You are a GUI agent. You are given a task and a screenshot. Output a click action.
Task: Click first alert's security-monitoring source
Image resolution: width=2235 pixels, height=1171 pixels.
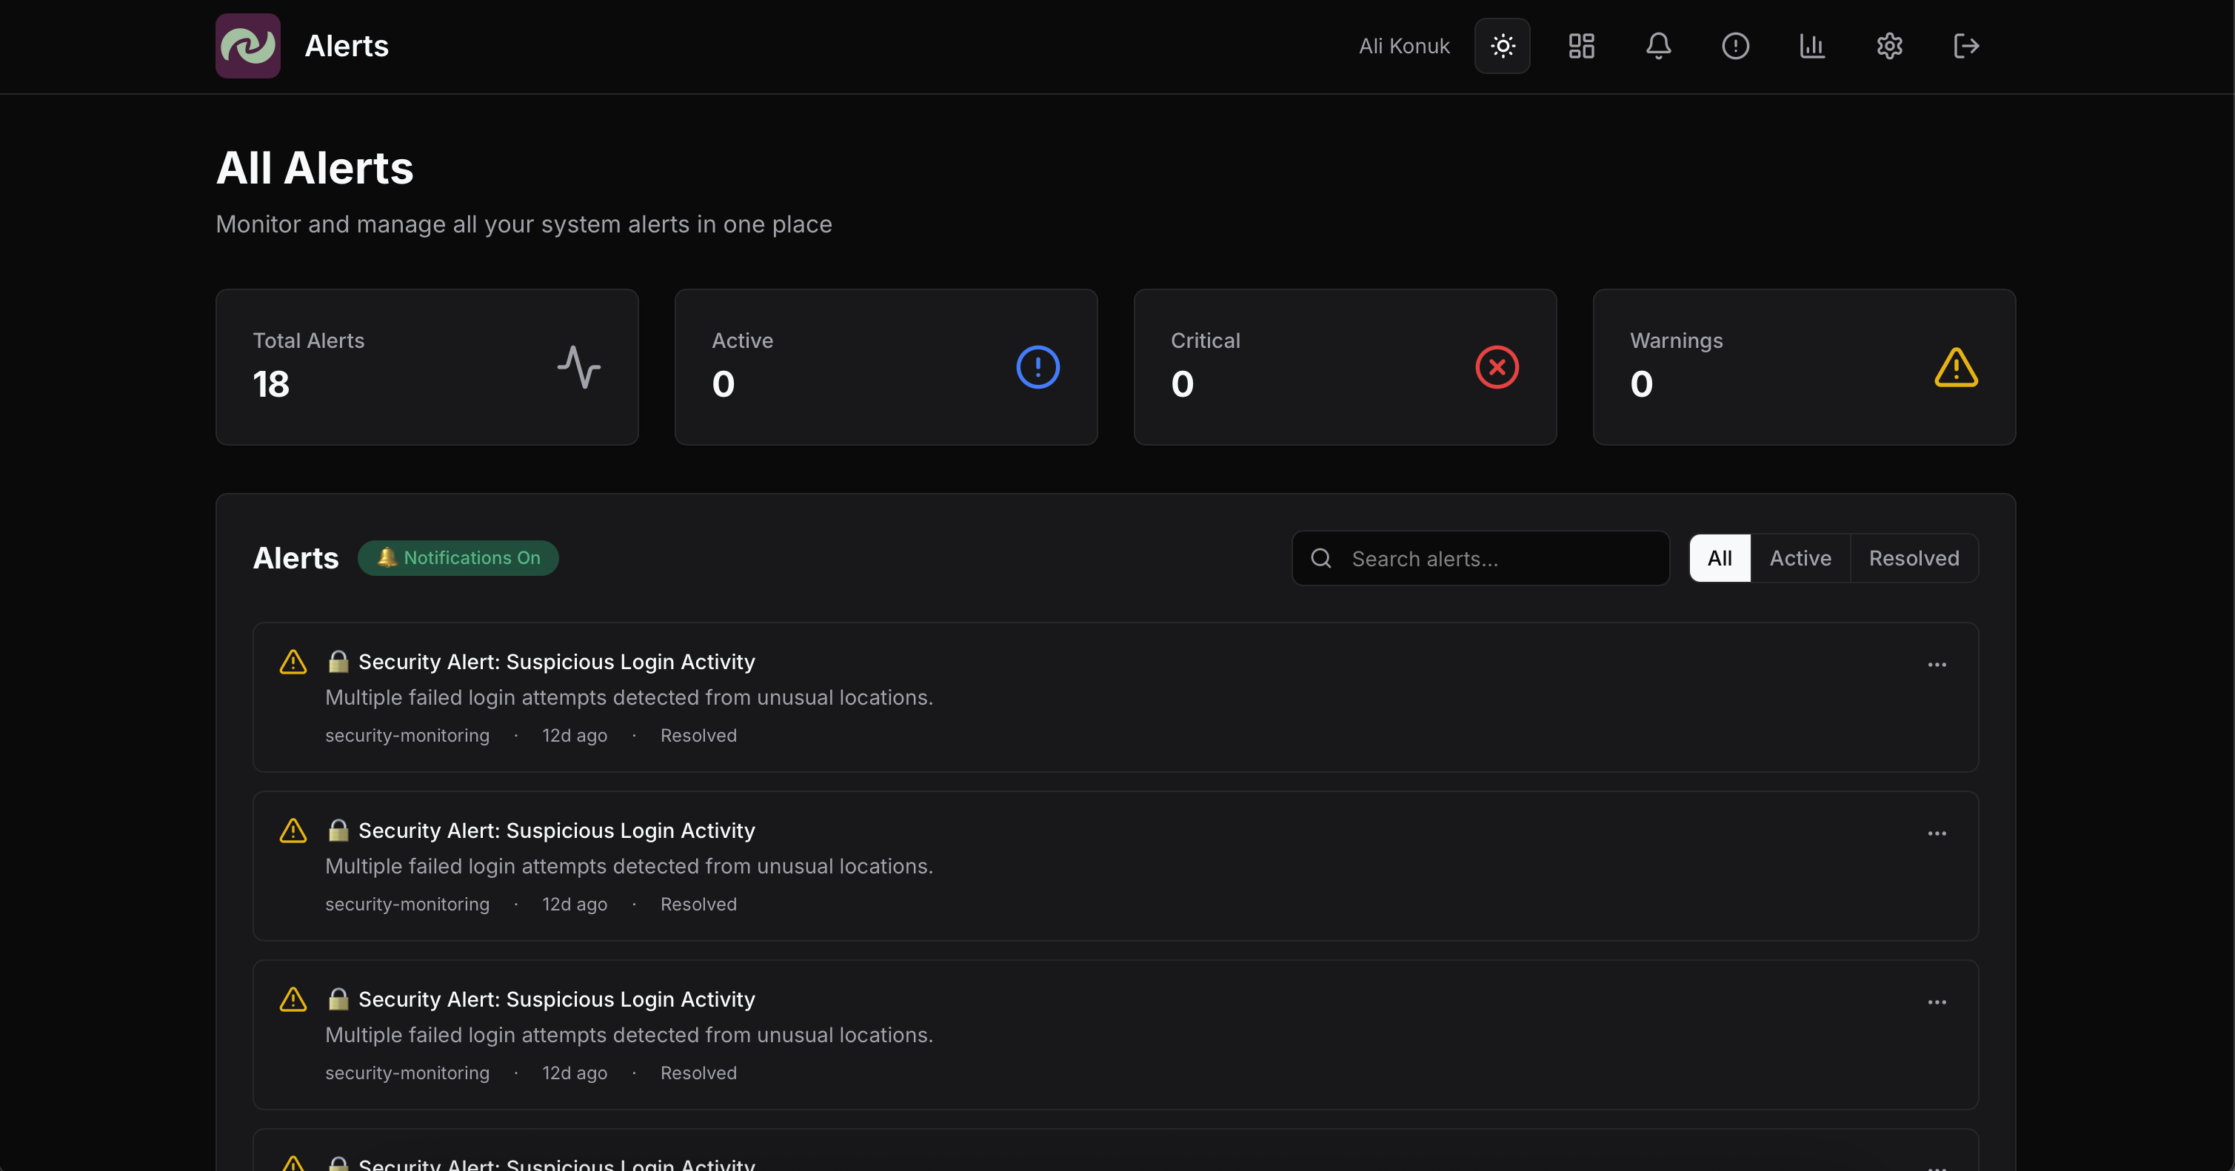click(x=407, y=736)
